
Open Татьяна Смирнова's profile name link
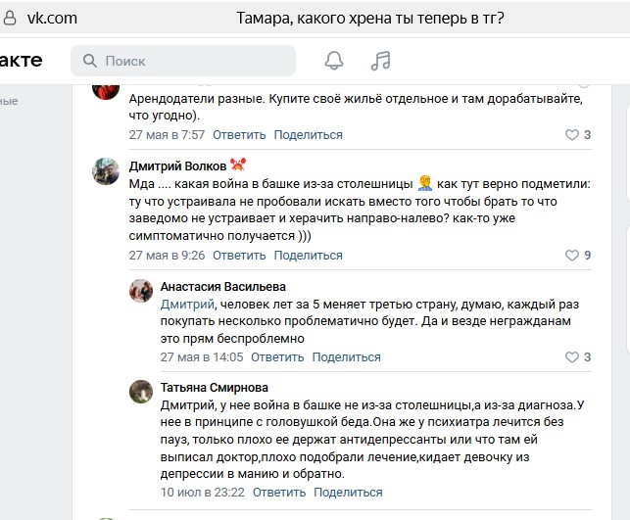[x=214, y=388]
